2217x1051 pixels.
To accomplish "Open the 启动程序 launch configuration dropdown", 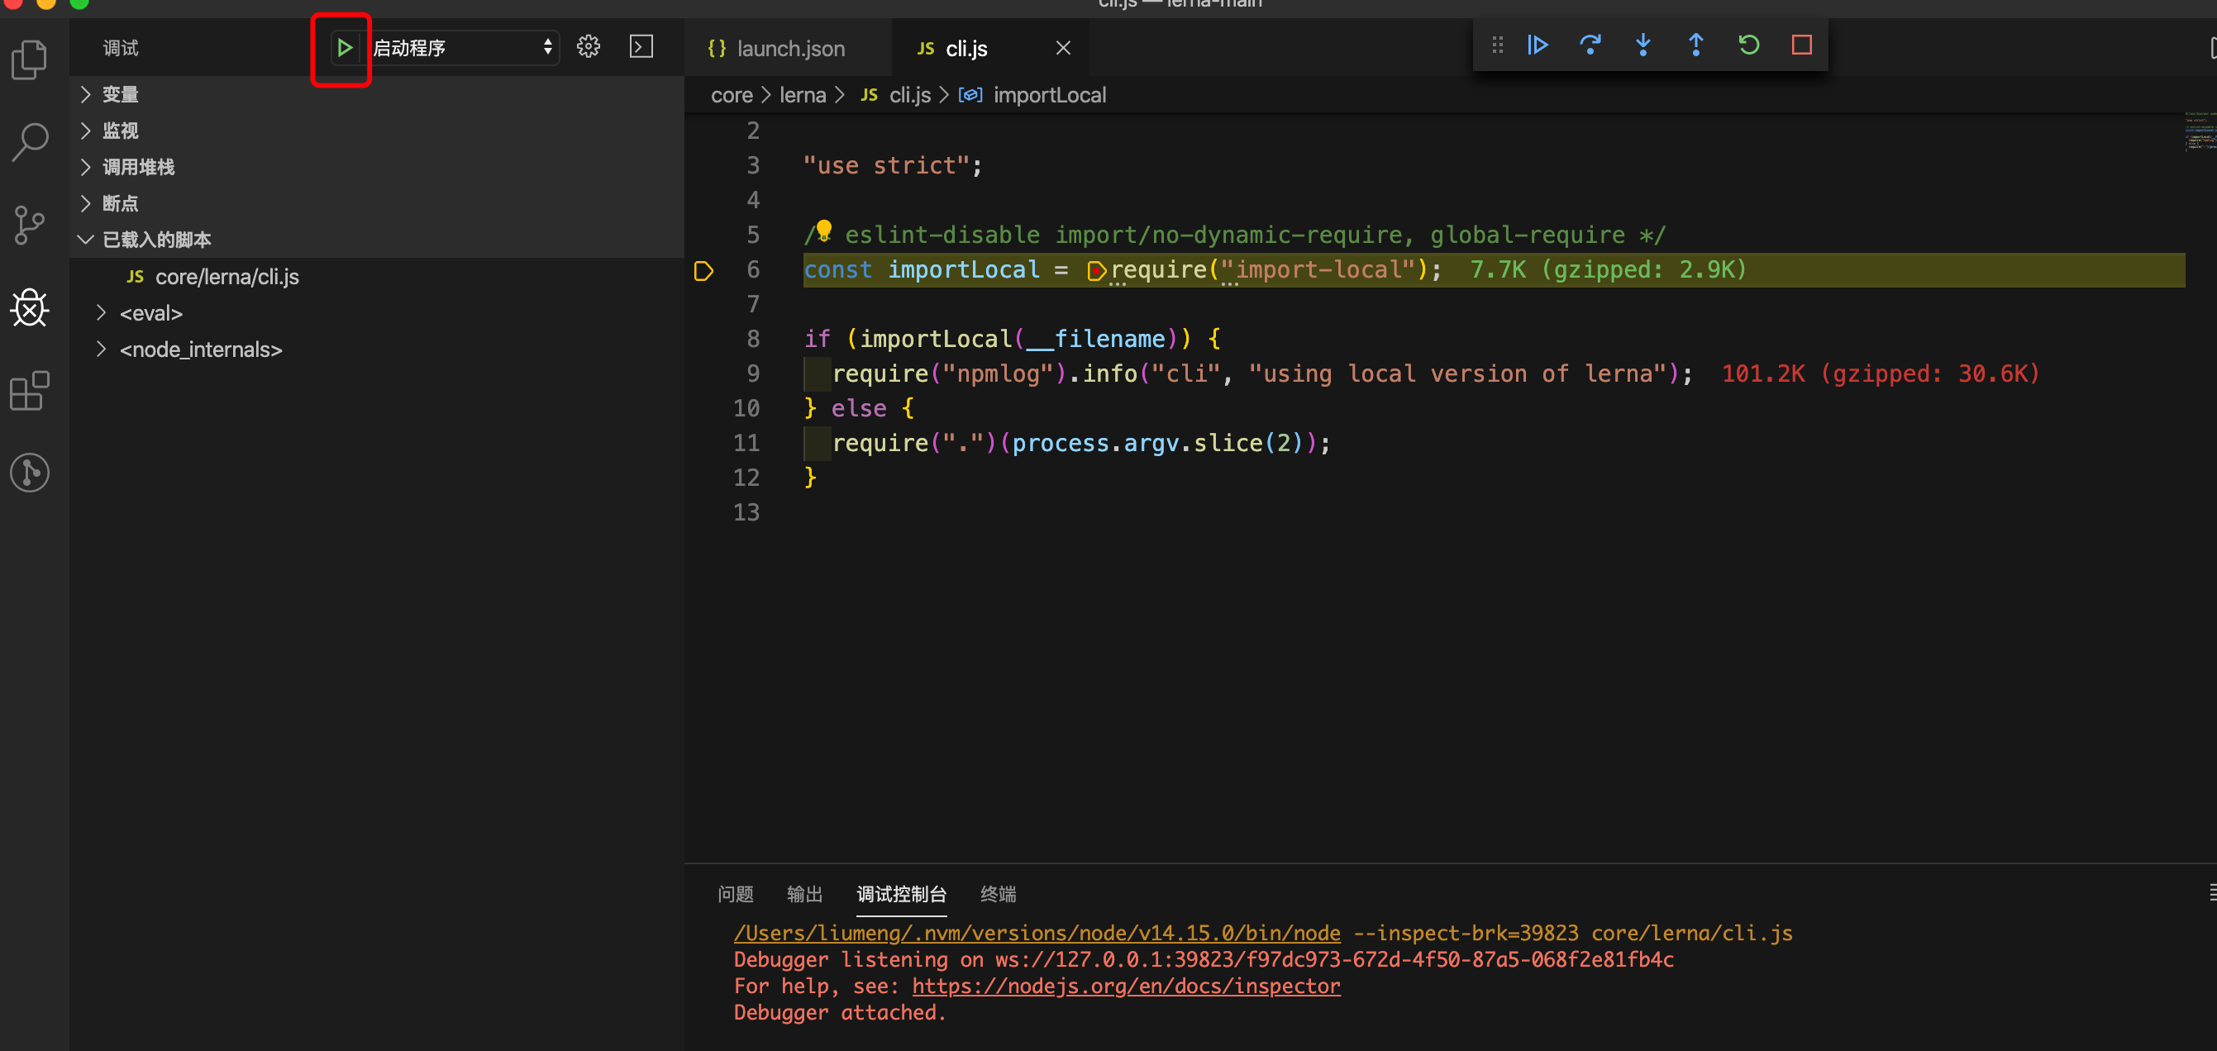I will [463, 47].
